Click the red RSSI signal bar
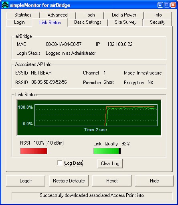Viewport: 178px width, 205px height. tap(34, 151)
